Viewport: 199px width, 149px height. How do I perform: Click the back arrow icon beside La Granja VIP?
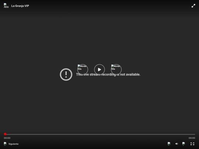pos(6,6)
